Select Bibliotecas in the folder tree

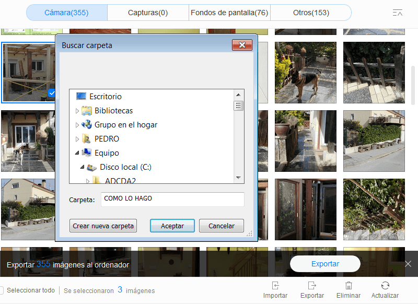point(113,111)
